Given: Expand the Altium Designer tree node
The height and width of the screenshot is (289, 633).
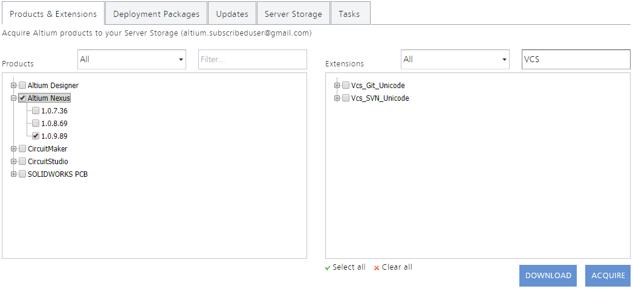Looking at the screenshot, I should click(x=14, y=86).
